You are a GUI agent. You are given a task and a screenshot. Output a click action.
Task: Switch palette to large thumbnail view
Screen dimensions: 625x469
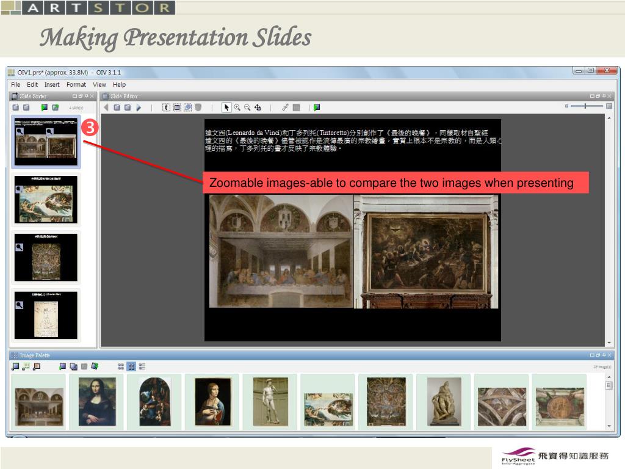[132, 366]
